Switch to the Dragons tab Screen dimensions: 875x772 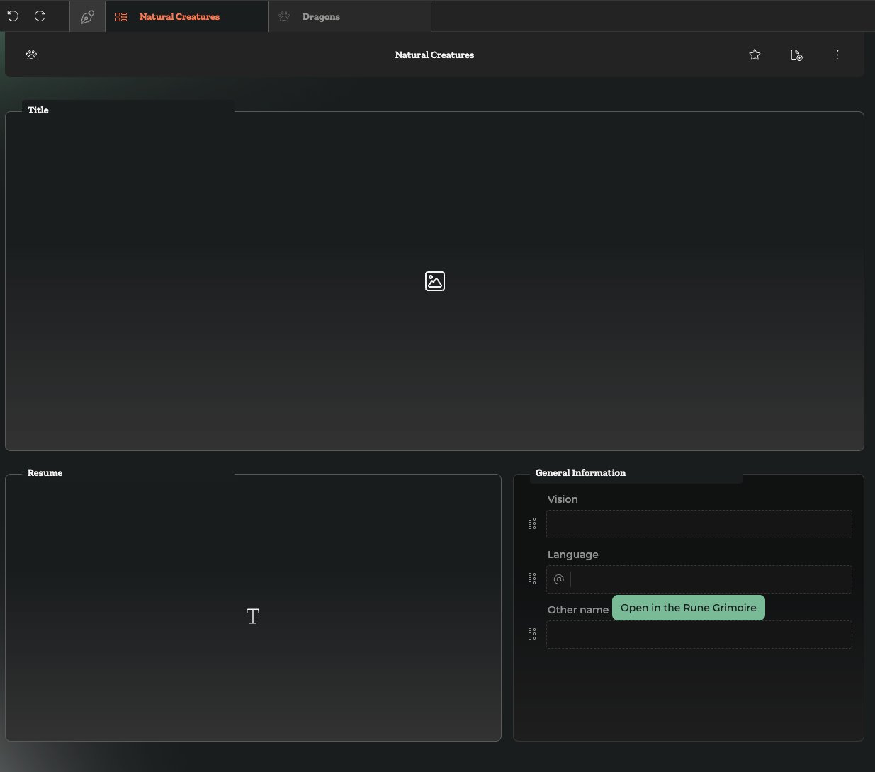point(321,17)
